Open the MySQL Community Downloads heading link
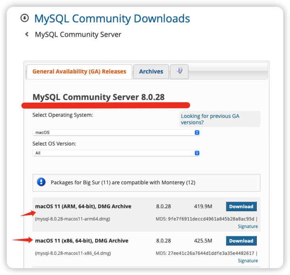This screenshot has width=290, height=275. pos(112,19)
